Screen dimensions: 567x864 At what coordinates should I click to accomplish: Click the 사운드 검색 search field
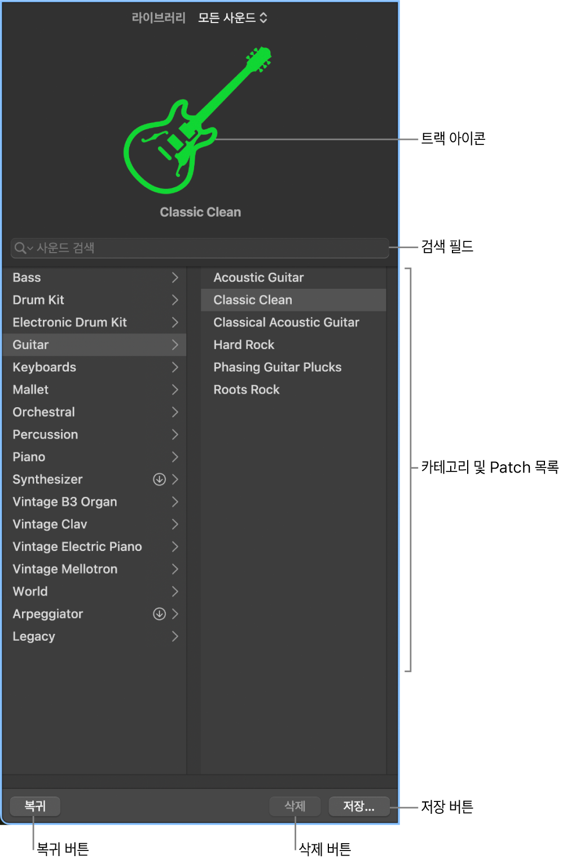click(200, 248)
